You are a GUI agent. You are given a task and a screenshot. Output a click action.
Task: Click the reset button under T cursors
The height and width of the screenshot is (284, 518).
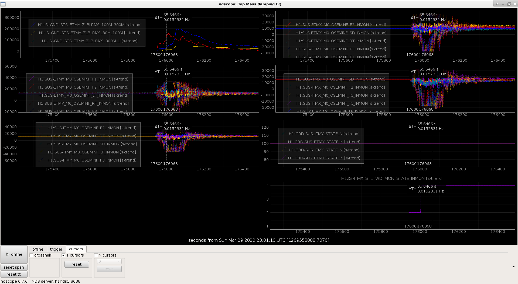pyautogui.click(x=77, y=264)
